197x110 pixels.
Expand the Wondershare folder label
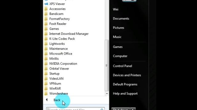[58, 94]
